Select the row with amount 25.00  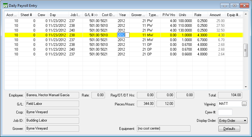[119, 21]
